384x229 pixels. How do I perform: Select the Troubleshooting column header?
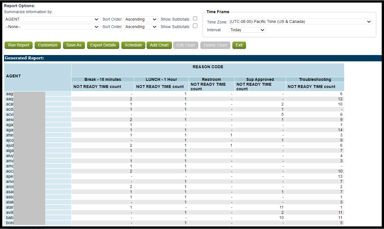point(315,79)
